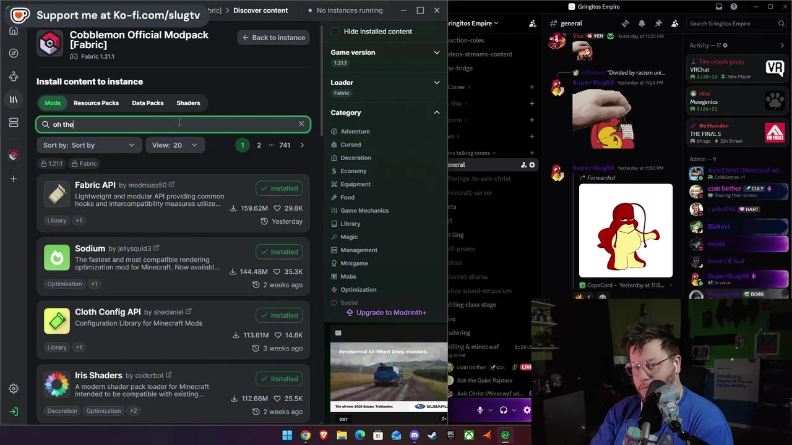Open Xbox app from taskbar
Image resolution: width=792 pixels, height=445 pixels.
pyautogui.click(x=469, y=435)
